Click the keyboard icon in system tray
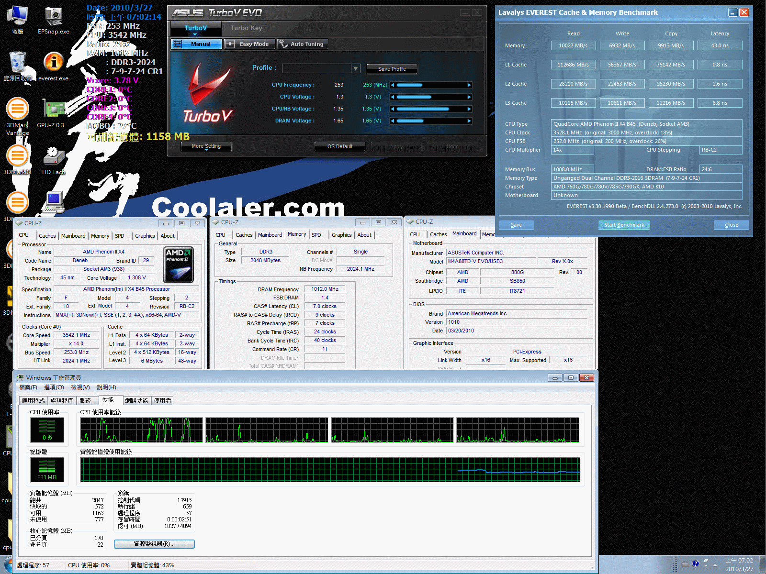Screen dimensions: 766x574 pyautogui.click(x=685, y=563)
